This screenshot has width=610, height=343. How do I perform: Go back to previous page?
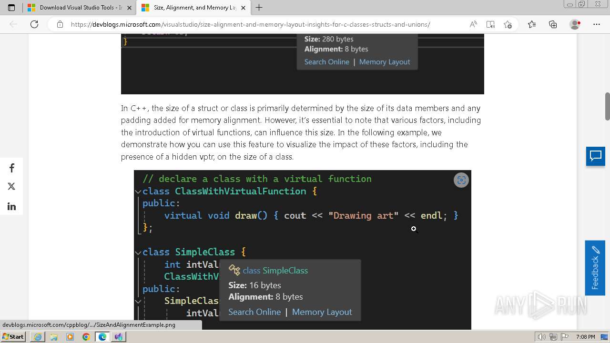point(13,24)
